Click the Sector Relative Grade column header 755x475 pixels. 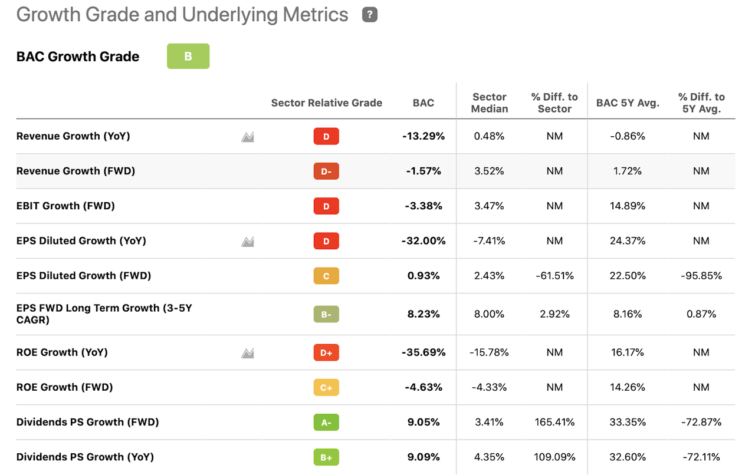326,103
